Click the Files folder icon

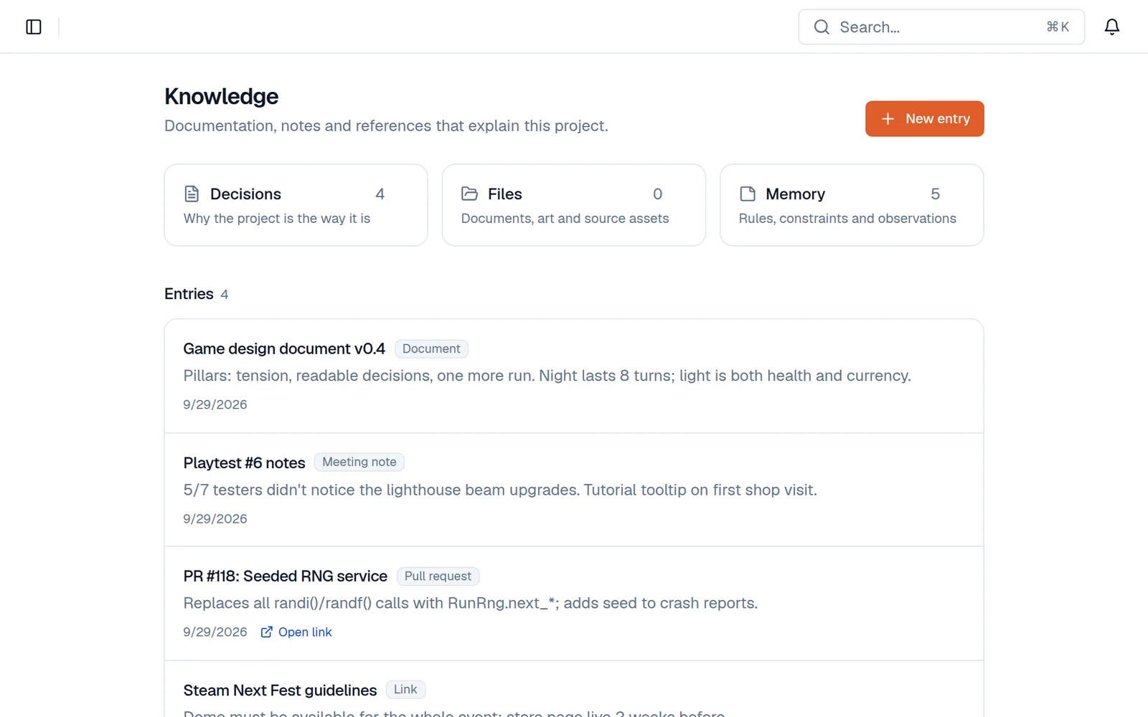click(469, 194)
